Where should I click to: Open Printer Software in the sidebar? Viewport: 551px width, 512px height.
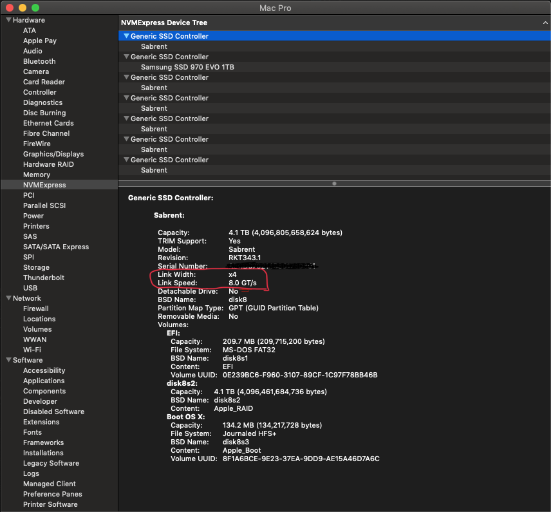[x=50, y=505]
